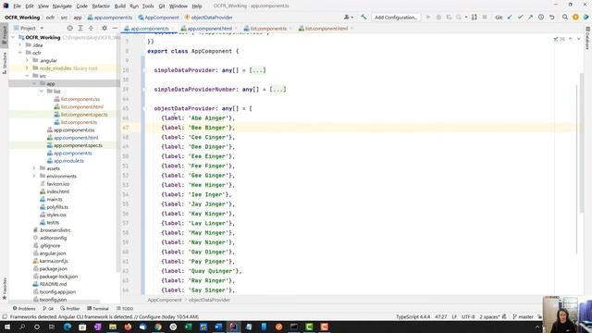
Task: Click the Stop square icon in toolbar
Action: [485, 17]
